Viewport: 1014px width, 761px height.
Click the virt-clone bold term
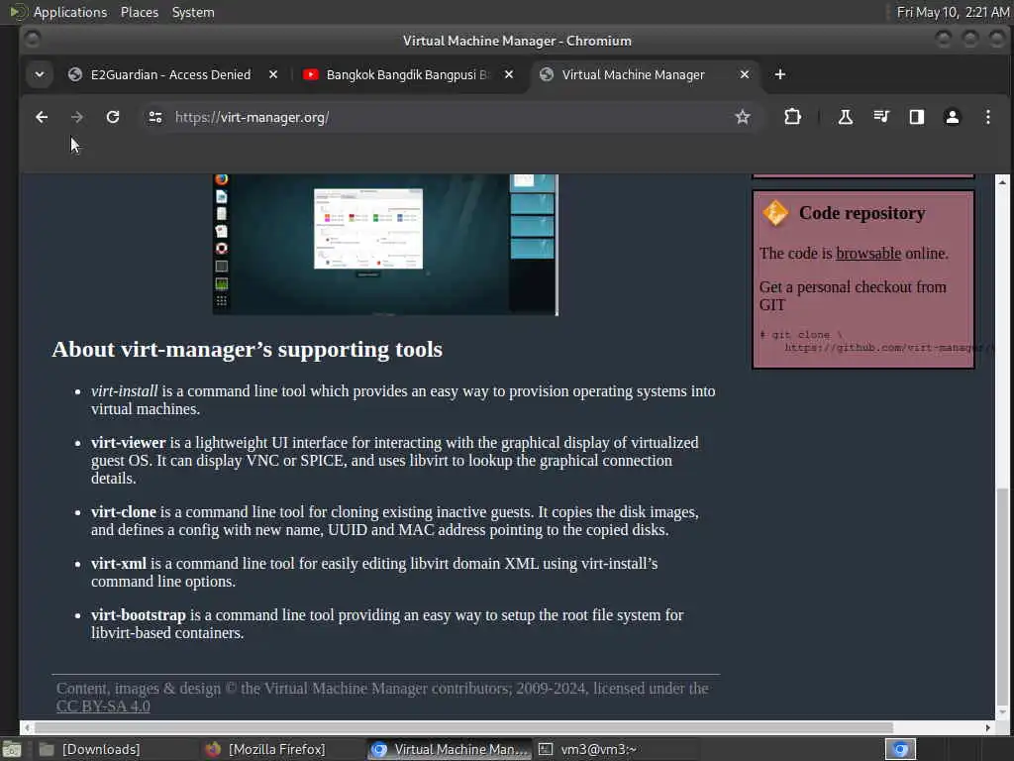click(124, 512)
